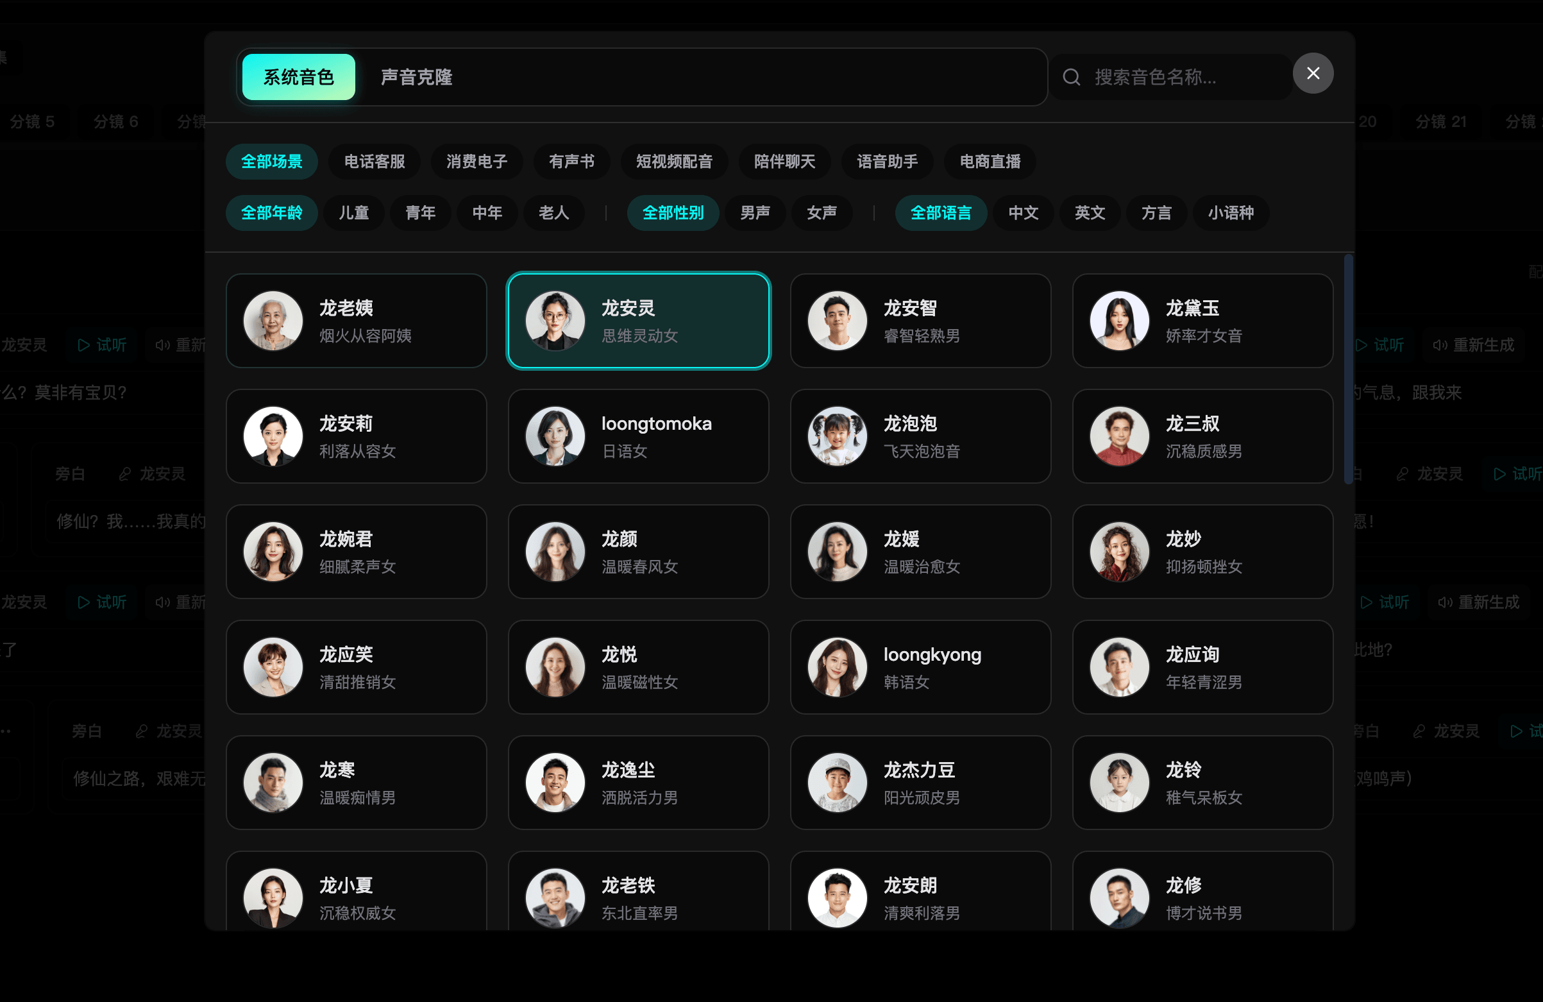Select the 全部年龄 age filter

(x=272, y=213)
